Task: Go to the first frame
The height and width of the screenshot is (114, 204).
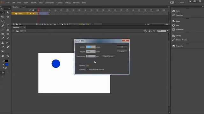Action: coord(40,24)
